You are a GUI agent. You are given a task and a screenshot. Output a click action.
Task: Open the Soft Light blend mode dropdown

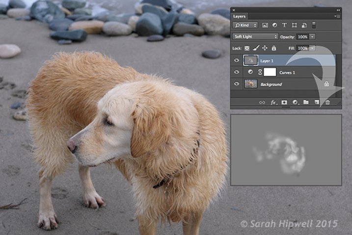[x=255, y=37]
